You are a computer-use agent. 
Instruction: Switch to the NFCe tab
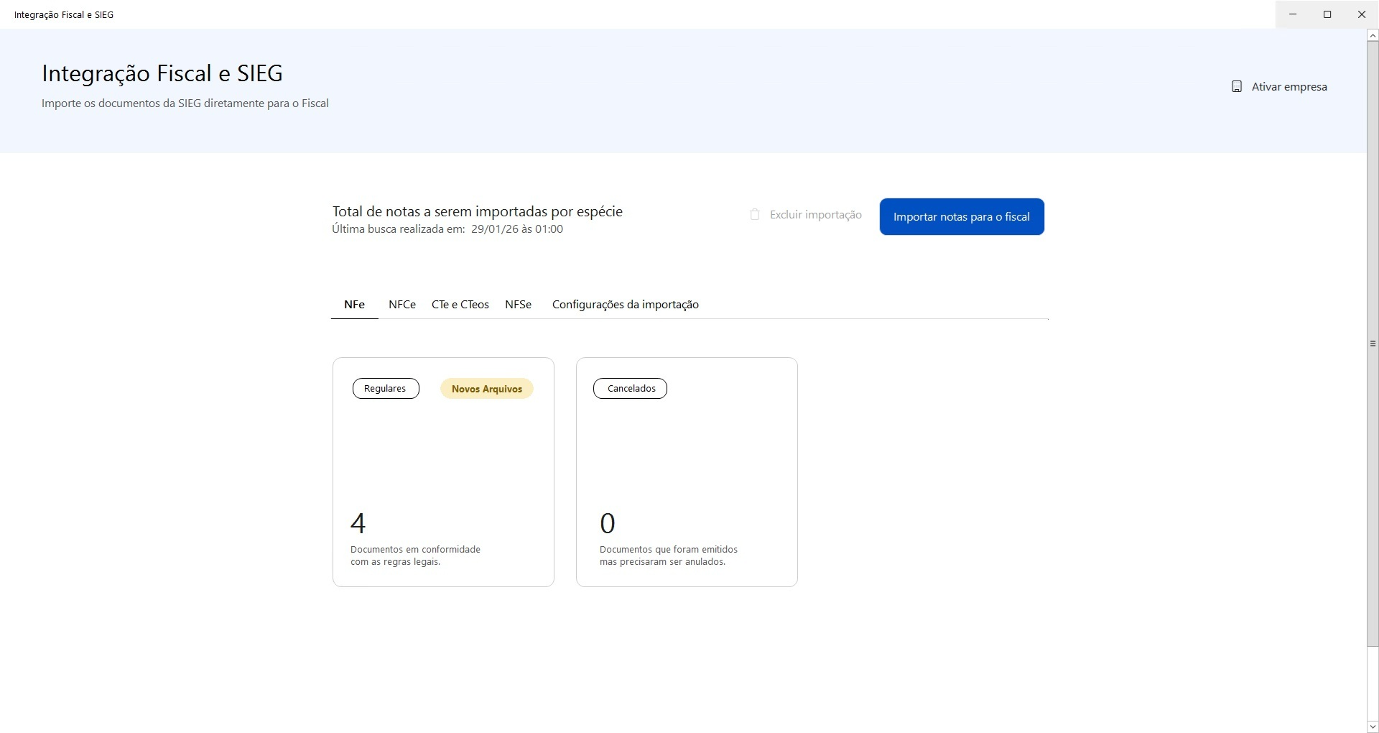pyautogui.click(x=402, y=305)
